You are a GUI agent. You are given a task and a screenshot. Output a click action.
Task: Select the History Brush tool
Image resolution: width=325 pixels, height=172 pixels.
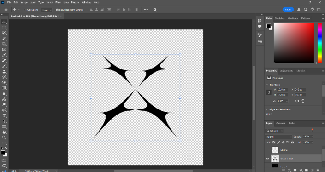4,77
